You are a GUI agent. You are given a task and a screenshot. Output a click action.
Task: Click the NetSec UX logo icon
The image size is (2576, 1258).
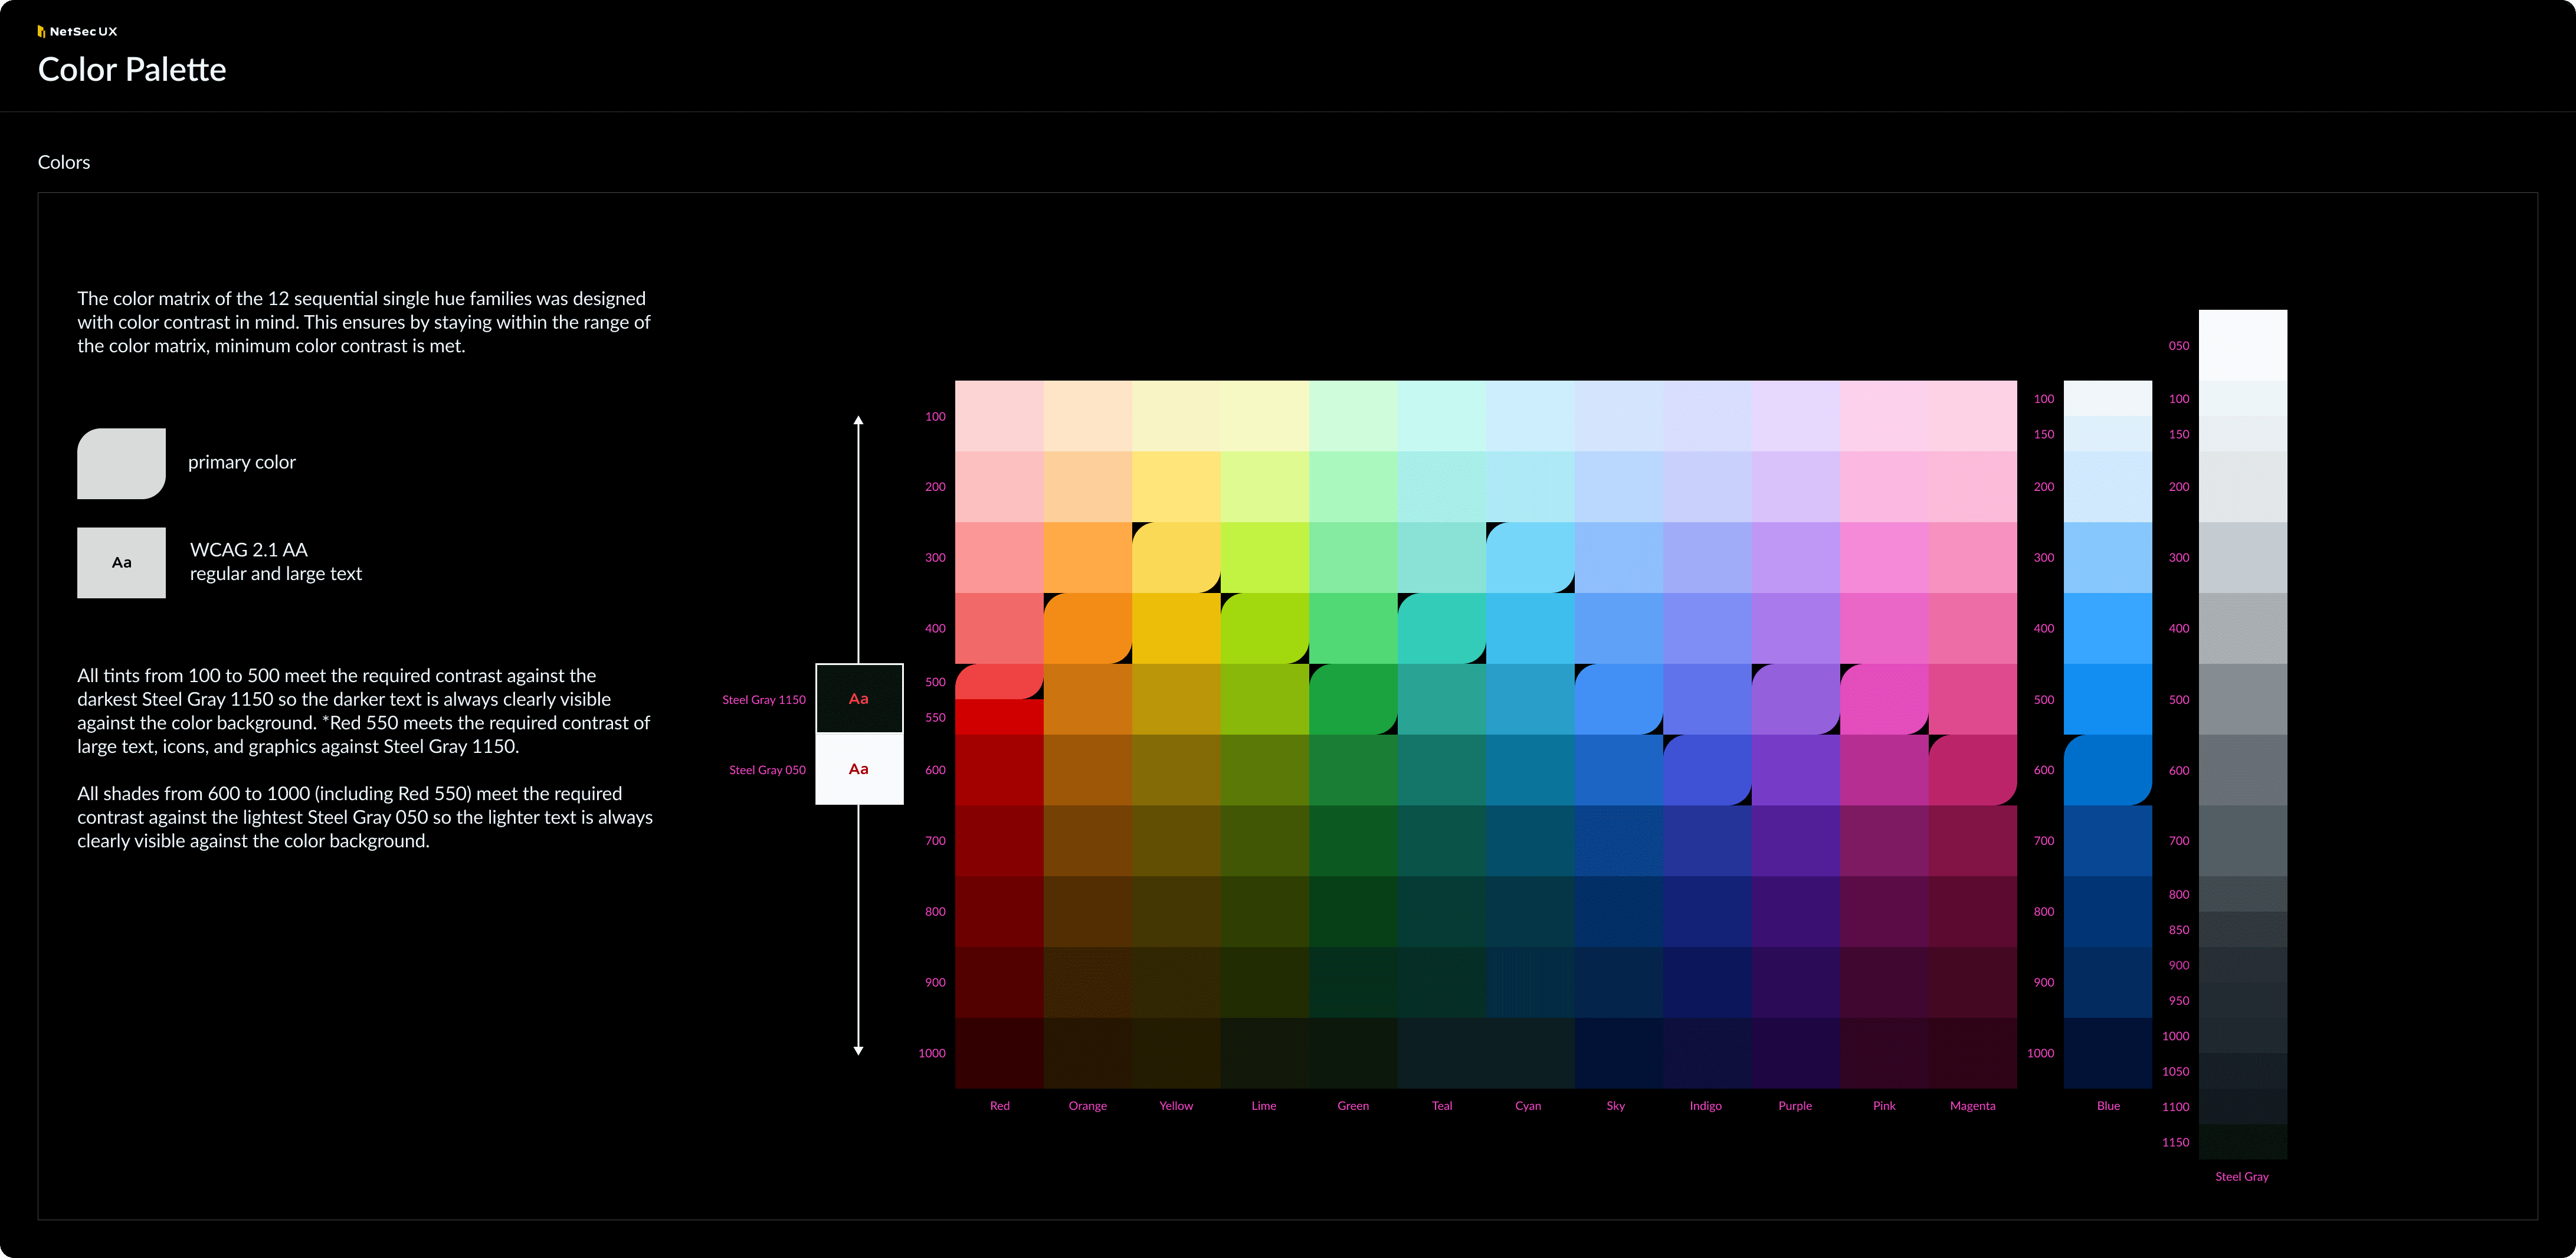(x=42, y=32)
